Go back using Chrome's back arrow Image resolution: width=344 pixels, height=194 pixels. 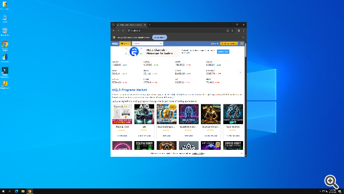tap(113, 31)
